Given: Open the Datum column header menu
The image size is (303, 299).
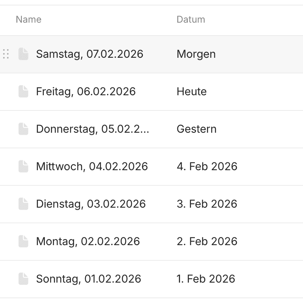Looking at the screenshot, I should pos(191,20).
